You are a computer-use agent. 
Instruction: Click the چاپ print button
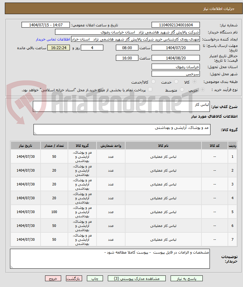click(x=95, y=279)
